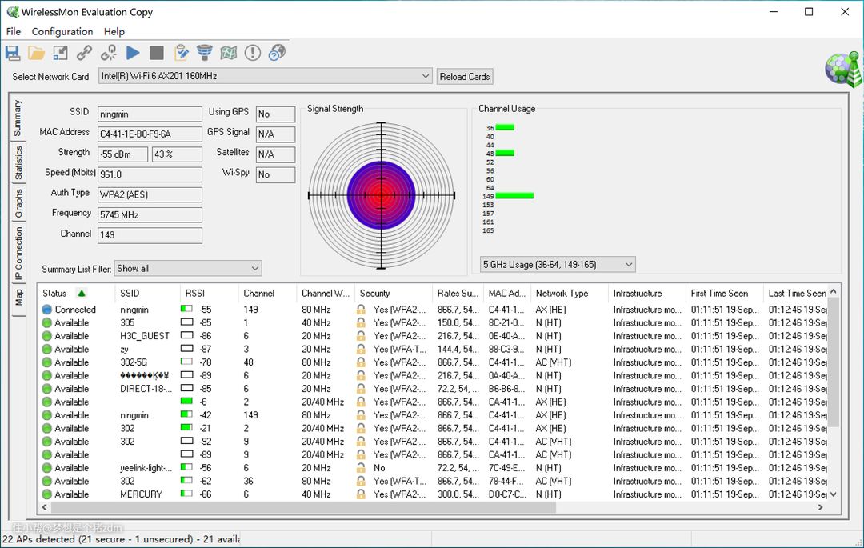864x548 pixels.
Task: Switch to the Statistics side tab
Action: [x=18, y=162]
